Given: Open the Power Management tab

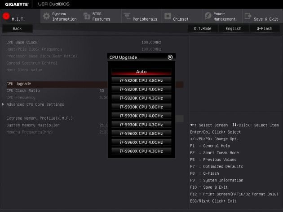Looking at the screenshot, I should (x=222, y=16).
